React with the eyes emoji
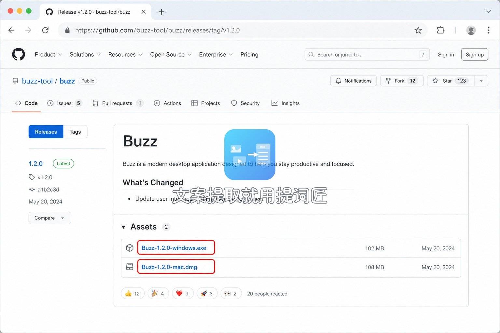500x333 pixels. pos(231,293)
